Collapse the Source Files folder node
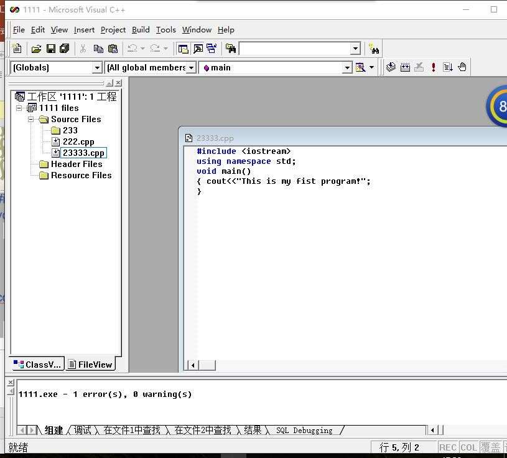This screenshot has width=507, height=458. (x=30, y=119)
